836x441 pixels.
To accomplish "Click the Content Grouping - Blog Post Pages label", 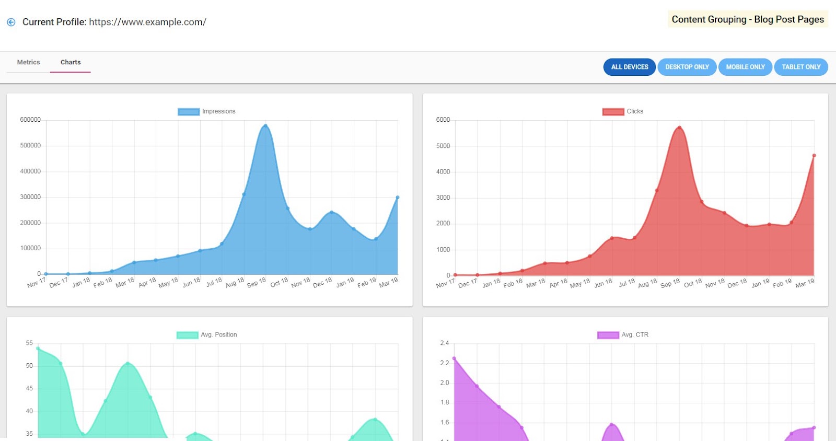I will pyautogui.click(x=748, y=19).
